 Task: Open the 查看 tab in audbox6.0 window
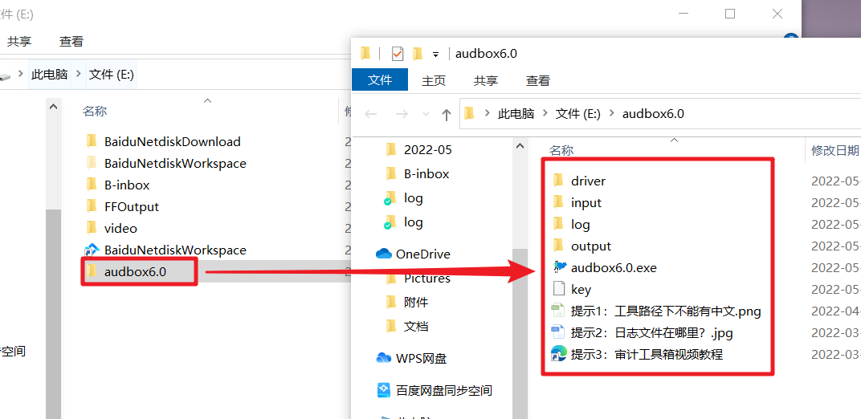point(538,80)
